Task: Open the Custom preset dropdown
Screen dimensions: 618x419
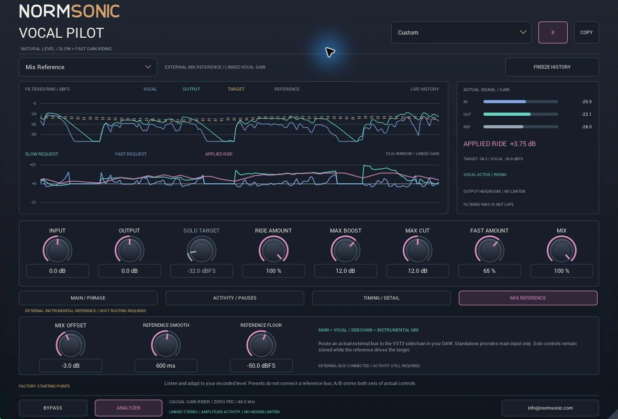Action: [461, 32]
